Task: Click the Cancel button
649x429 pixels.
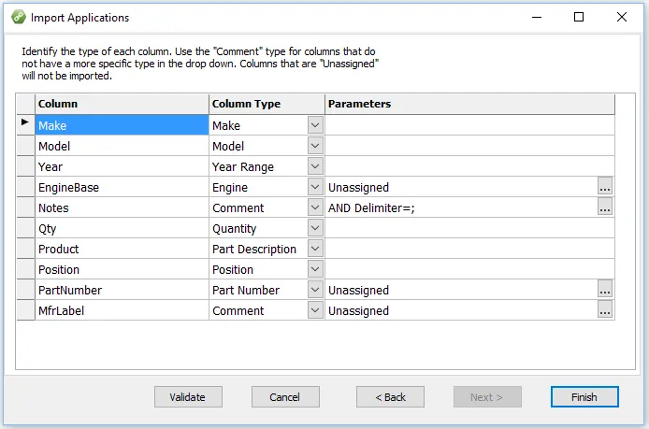Action: (x=285, y=397)
